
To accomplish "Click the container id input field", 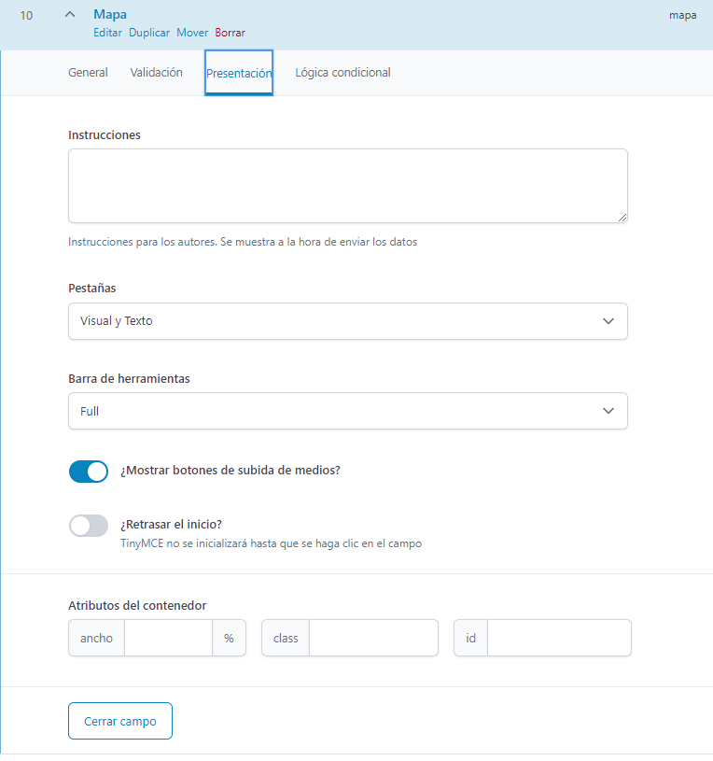I will pos(559,638).
